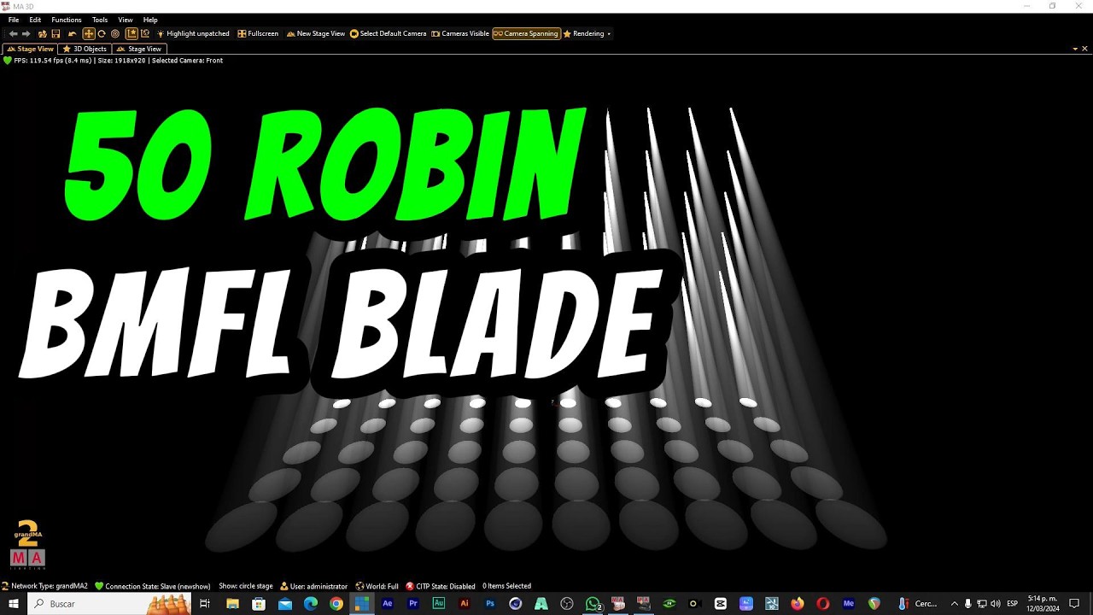Screen dimensions: 1093x615
Task: Click the save disk toolbar icon
Action: click(56, 34)
